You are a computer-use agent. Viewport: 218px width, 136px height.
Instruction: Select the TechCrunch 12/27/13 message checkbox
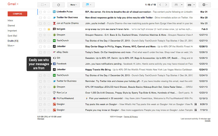(40, 41)
